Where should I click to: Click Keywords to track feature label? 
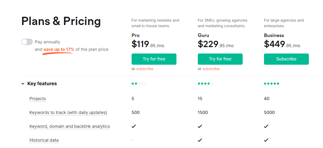coord(68,113)
